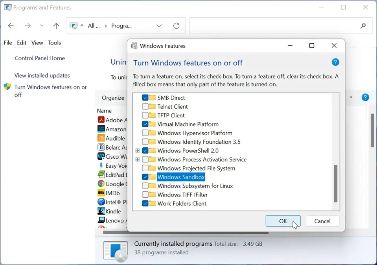This screenshot has height=265, width=377.
Task: Uncheck the Work Folders Client checkbox
Action: click(145, 203)
